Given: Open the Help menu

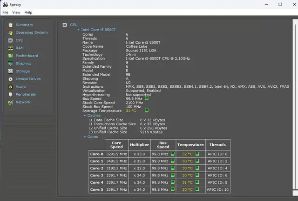Looking at the screenshot, I should tap(28, 13).
